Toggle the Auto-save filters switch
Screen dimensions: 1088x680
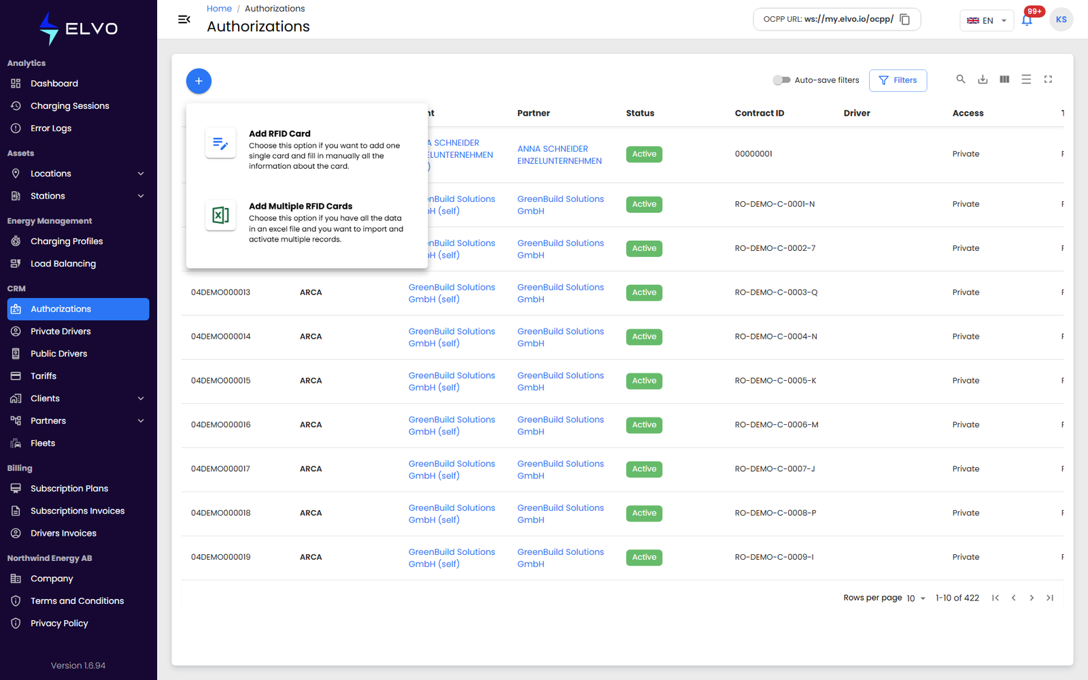pyautogui.click(x=782, y=80)
